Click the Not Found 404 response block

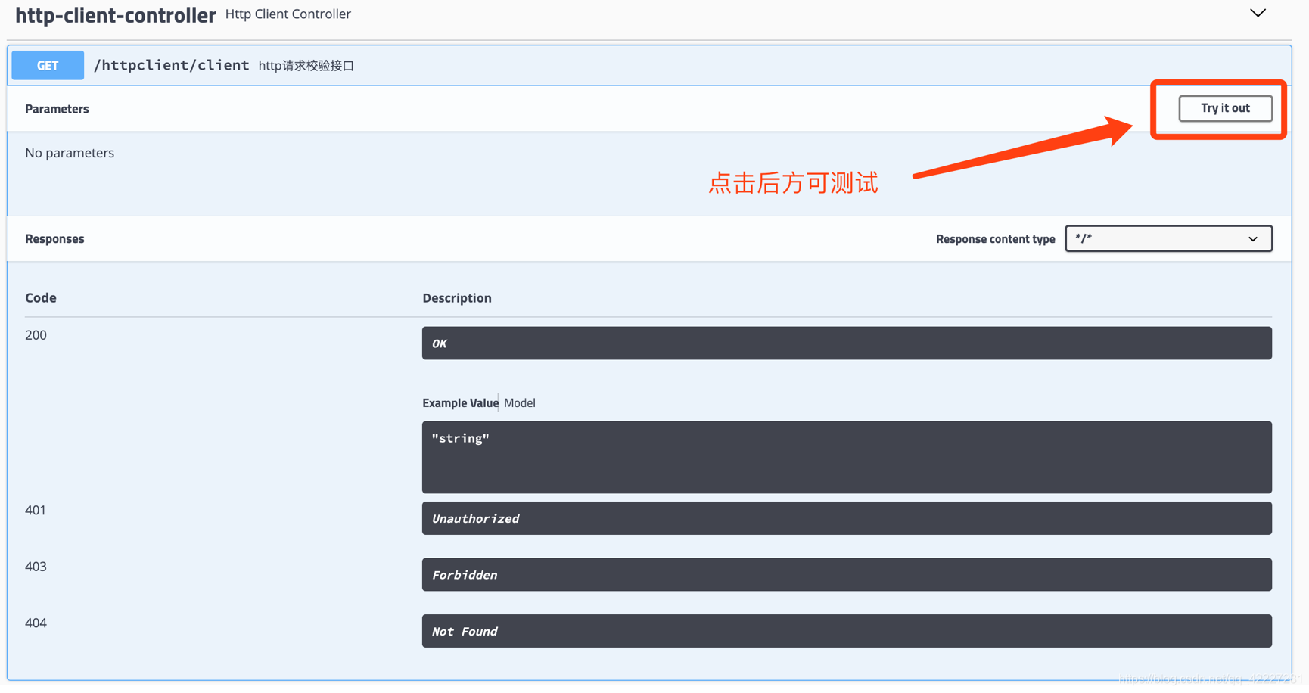[x=846, y=631]
